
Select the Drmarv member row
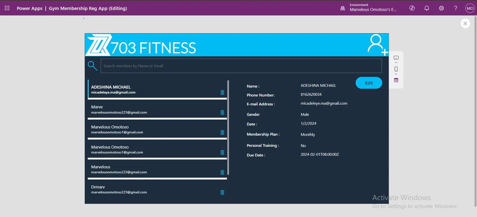(x=157, y=189)
